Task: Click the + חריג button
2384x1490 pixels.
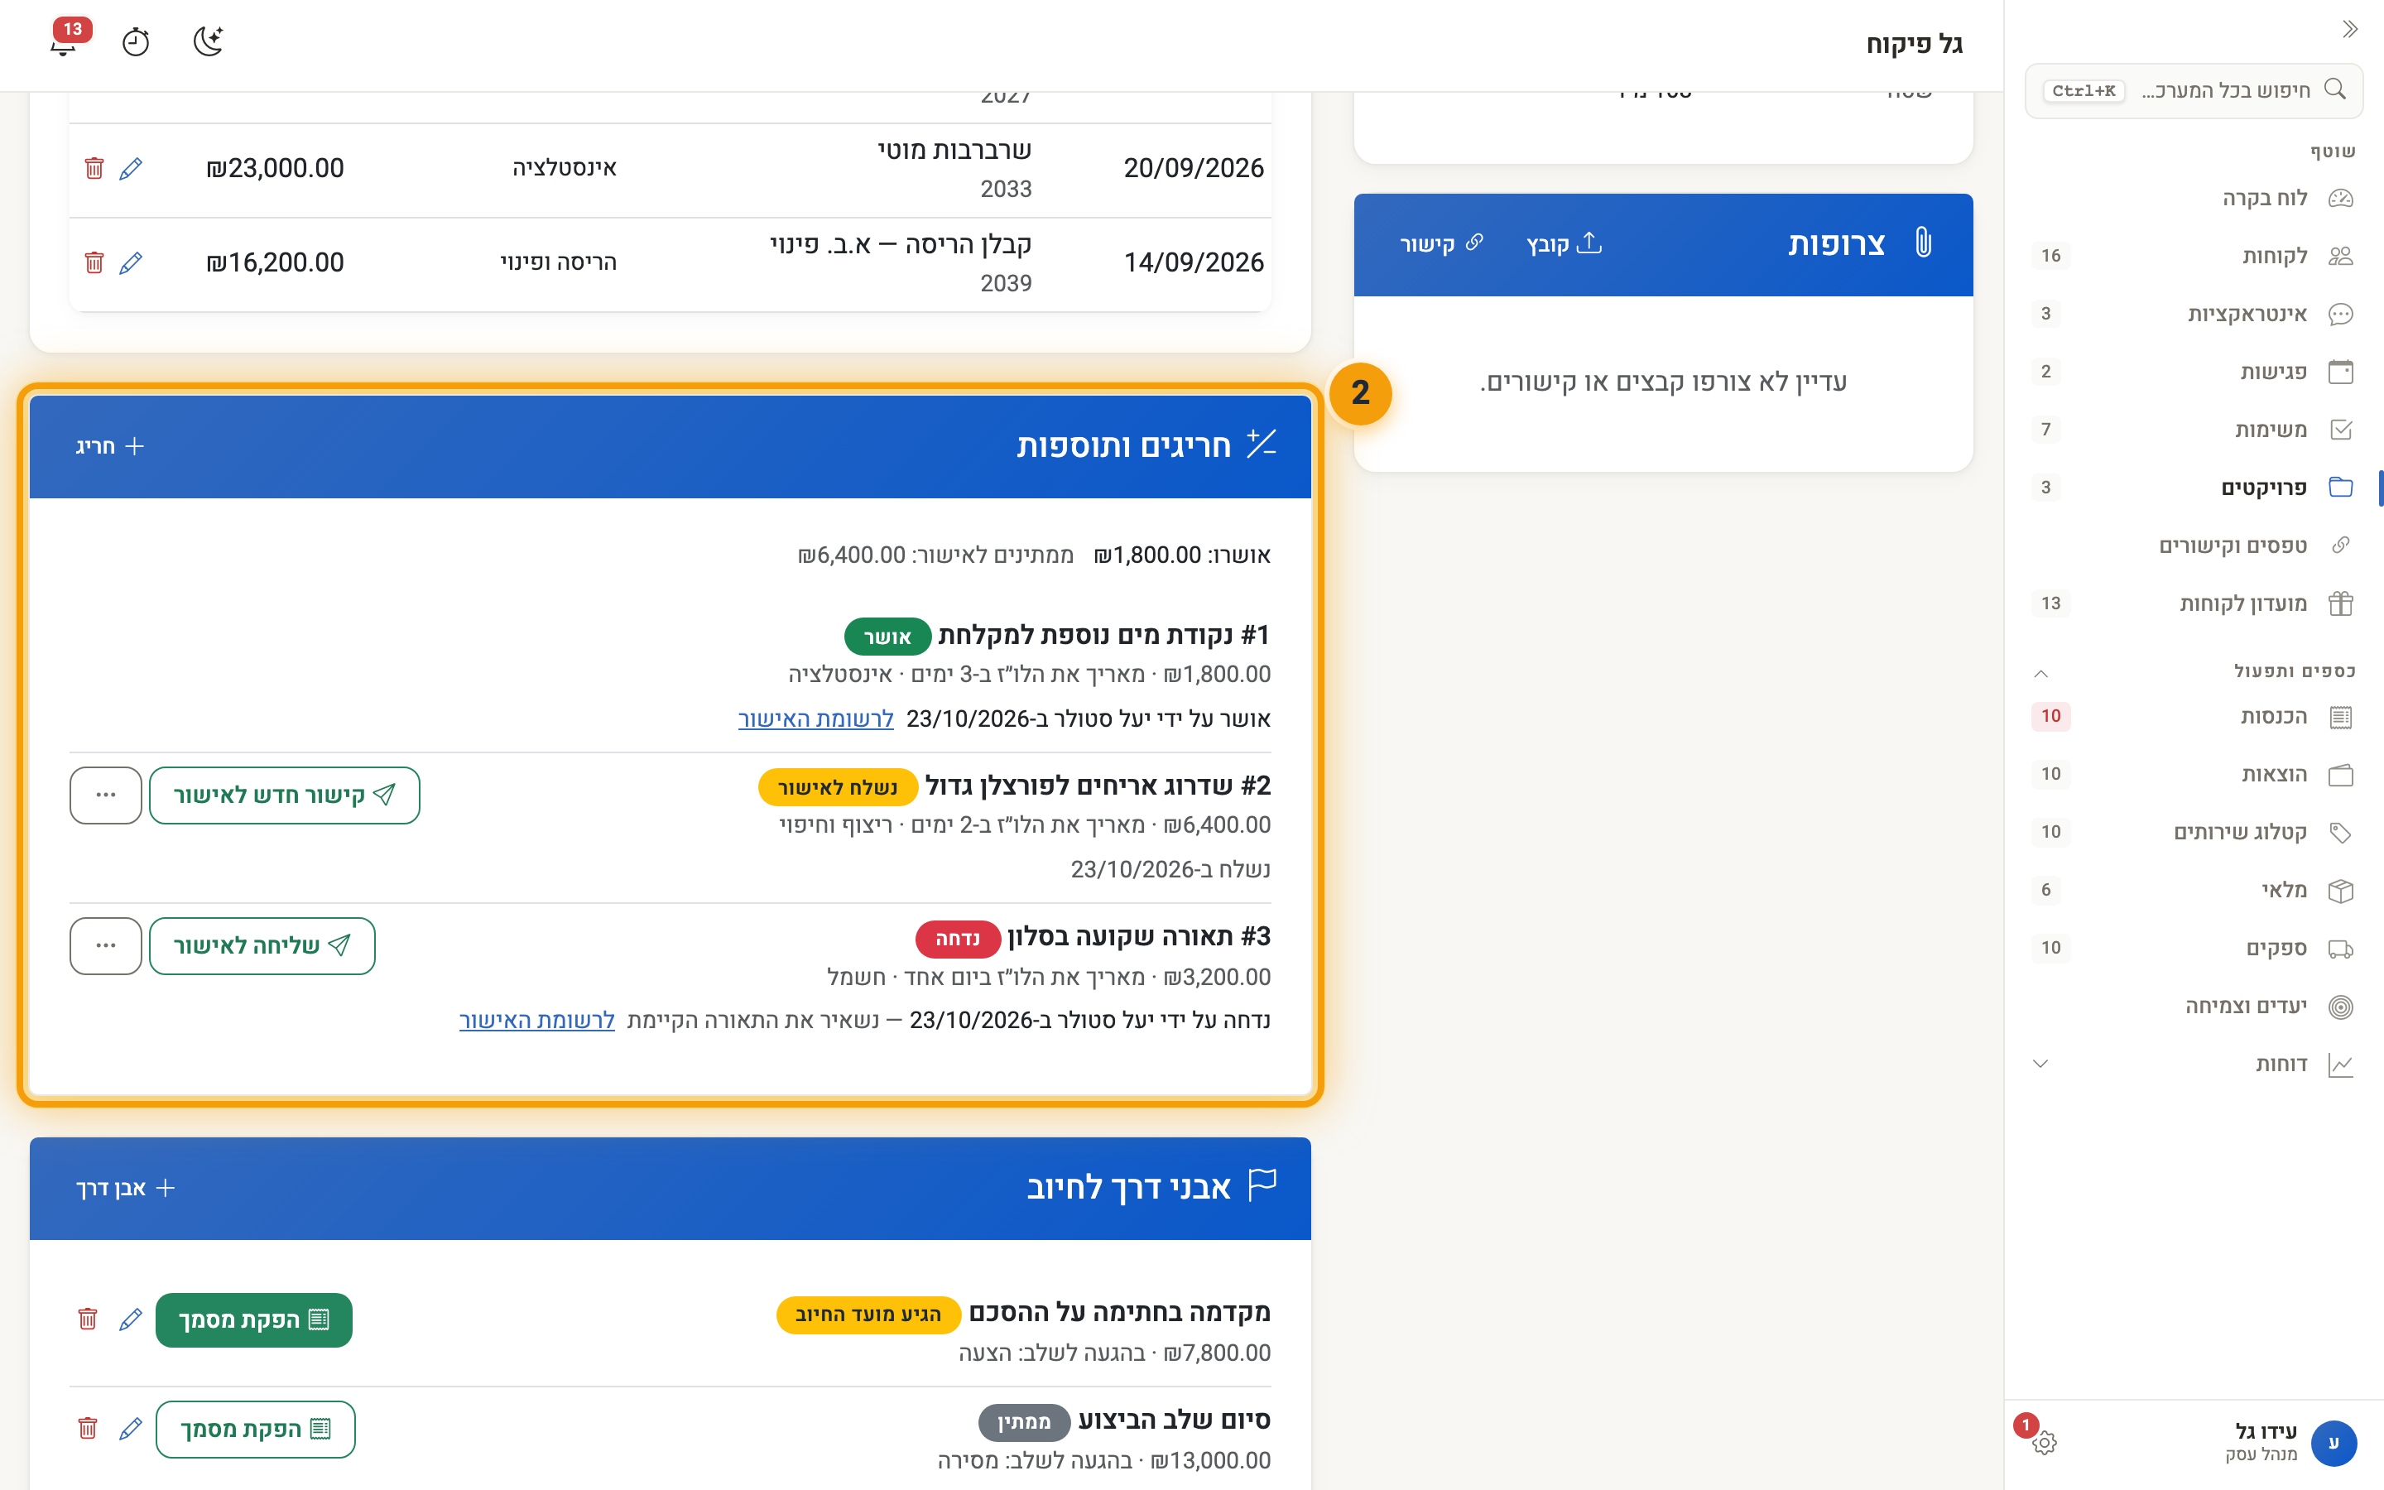Action: [x=110, y=446]
